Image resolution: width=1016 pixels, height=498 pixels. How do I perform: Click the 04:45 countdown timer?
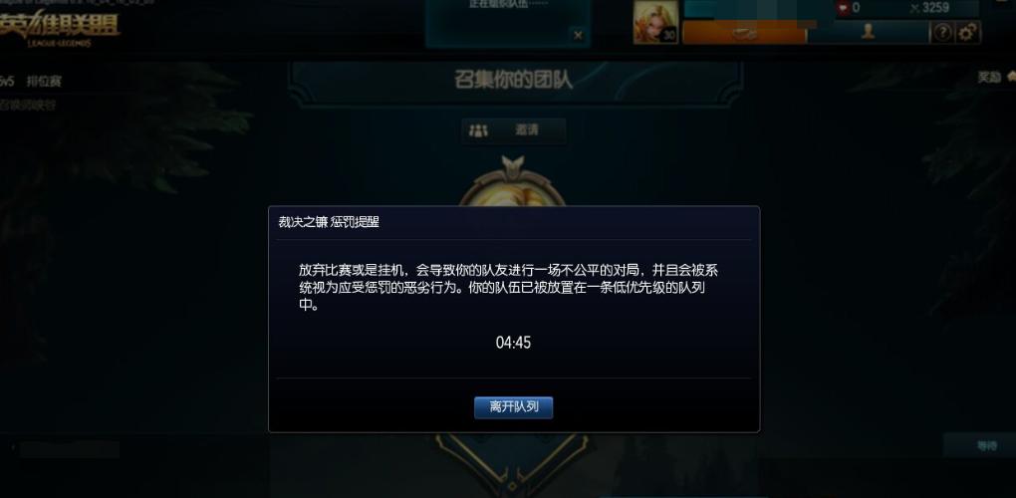click(513, 343)
